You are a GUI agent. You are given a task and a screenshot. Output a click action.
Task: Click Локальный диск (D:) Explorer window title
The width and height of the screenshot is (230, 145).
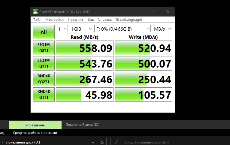tap(82, 125)
